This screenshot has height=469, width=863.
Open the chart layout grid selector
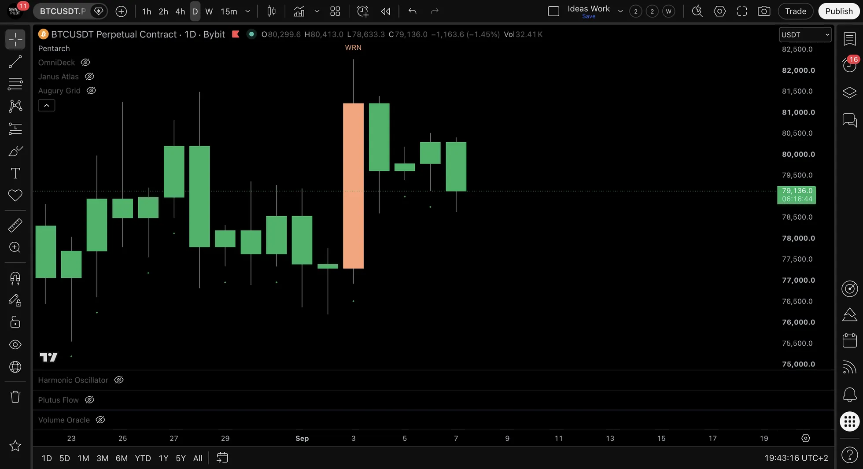335,11
